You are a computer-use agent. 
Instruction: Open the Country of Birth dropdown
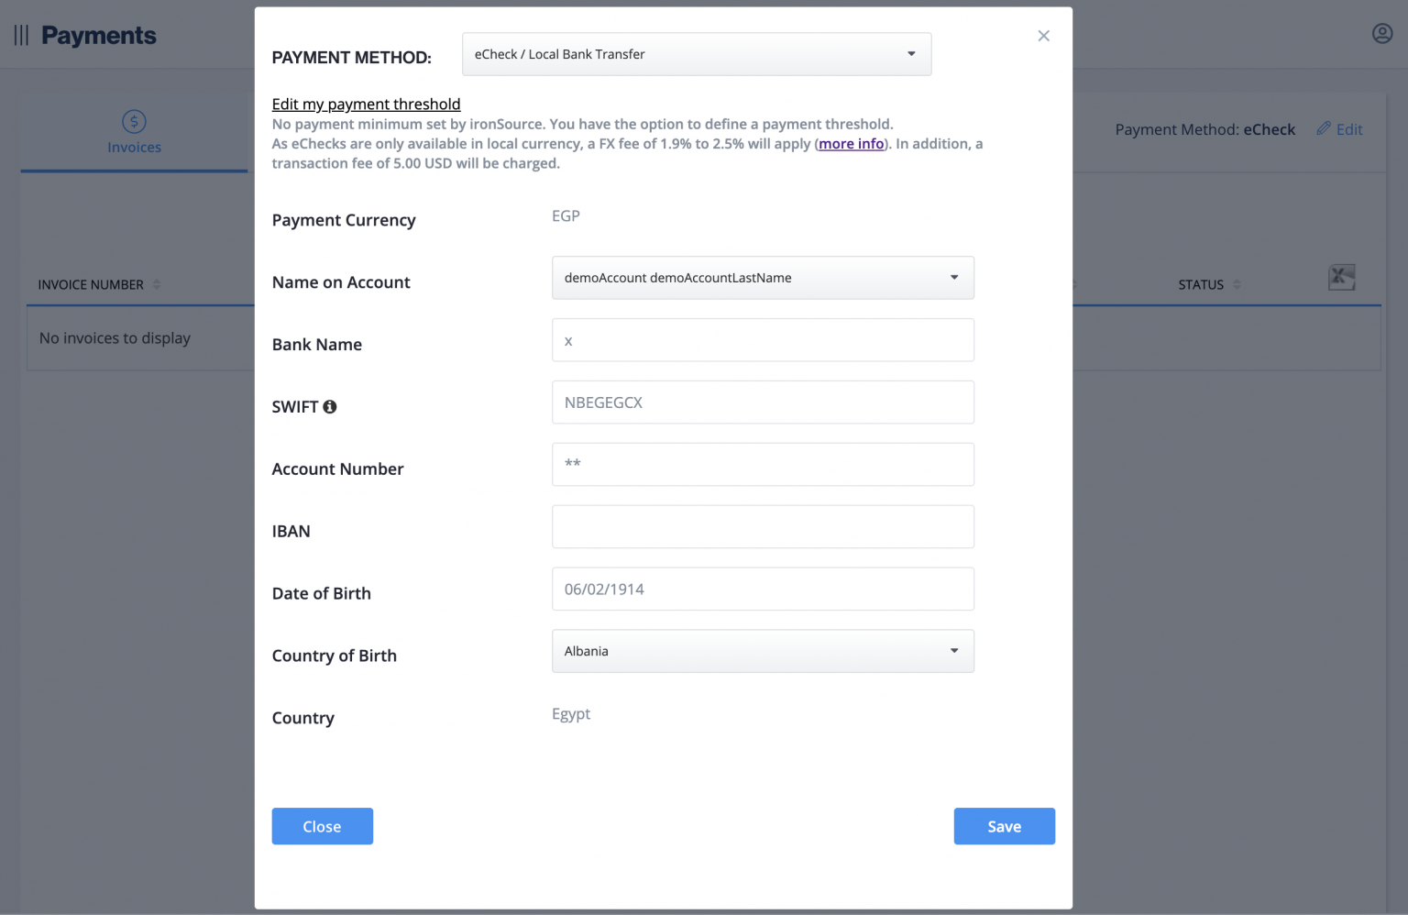763,651
